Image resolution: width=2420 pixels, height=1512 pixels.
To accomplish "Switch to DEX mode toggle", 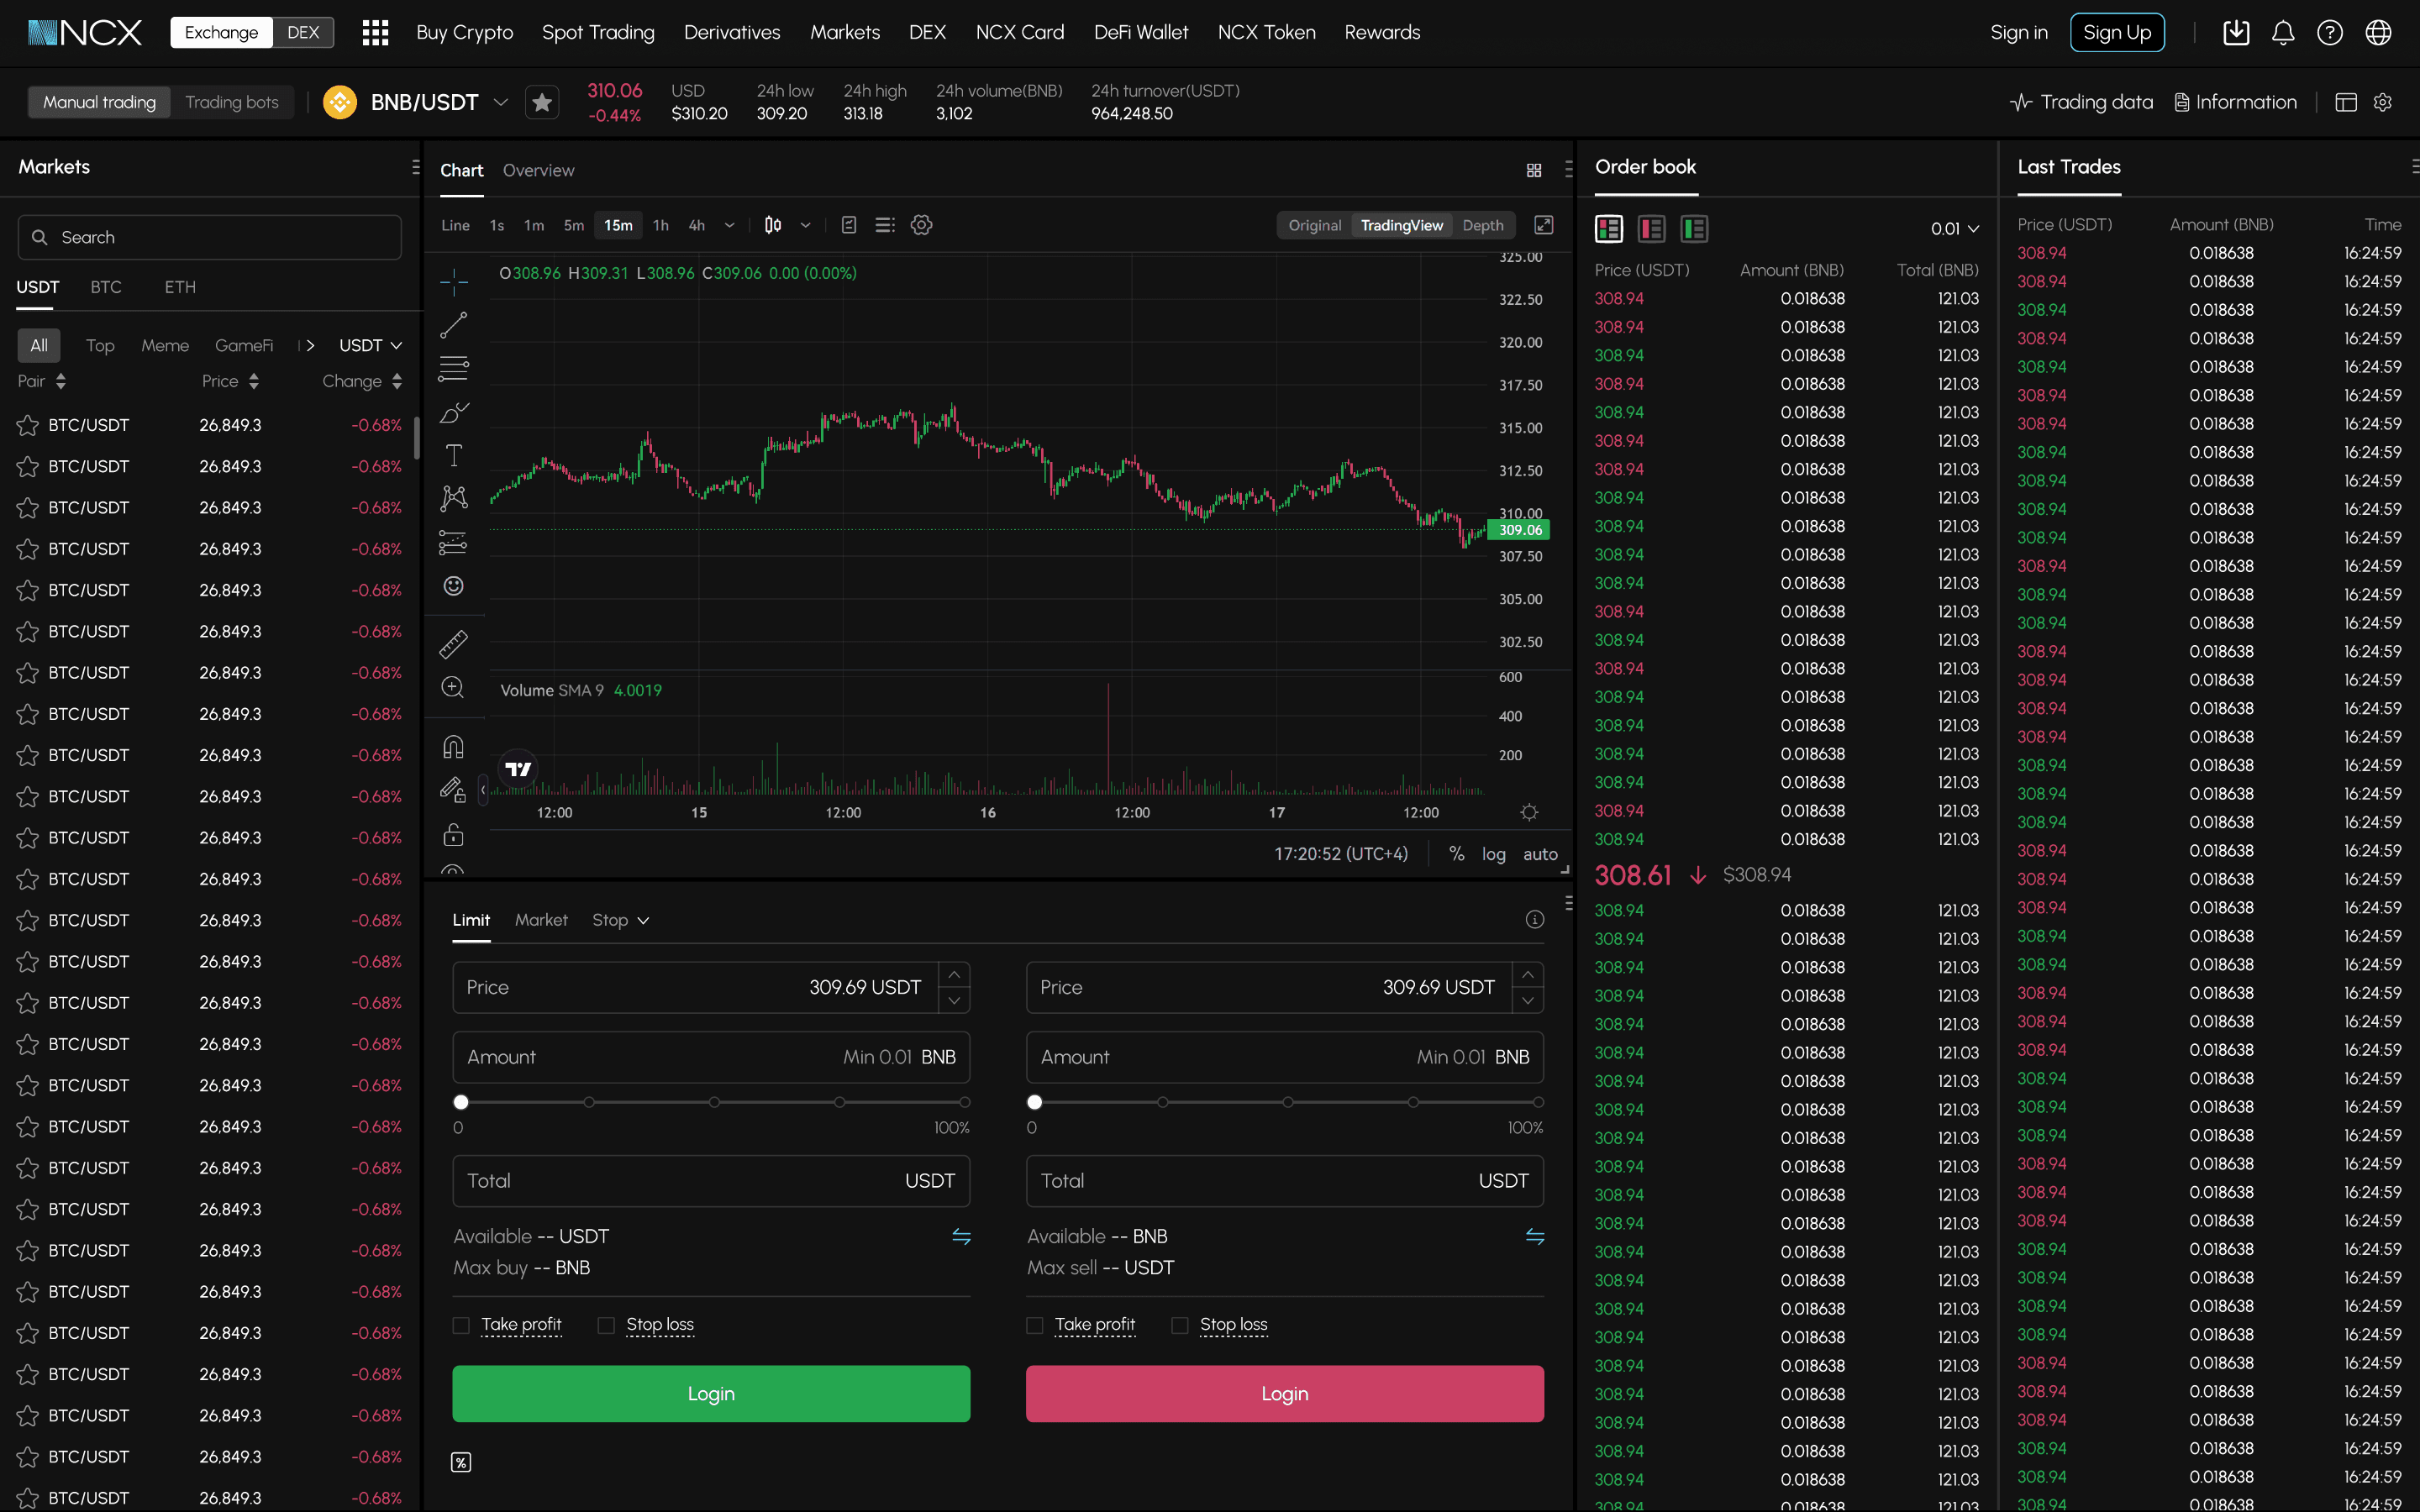I will (x=303, y=32).
